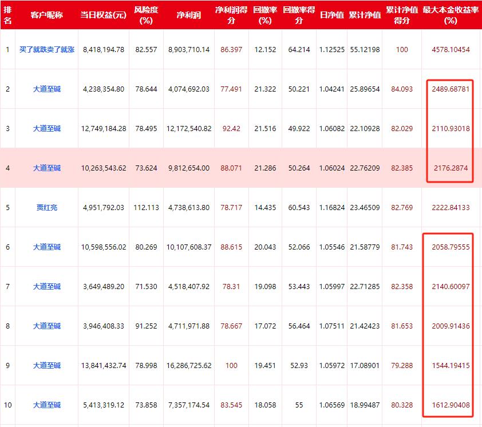This screenshot has height=427, width=482.
Task: Select equity value 4,951,792.03
Action: coord(103,208)
